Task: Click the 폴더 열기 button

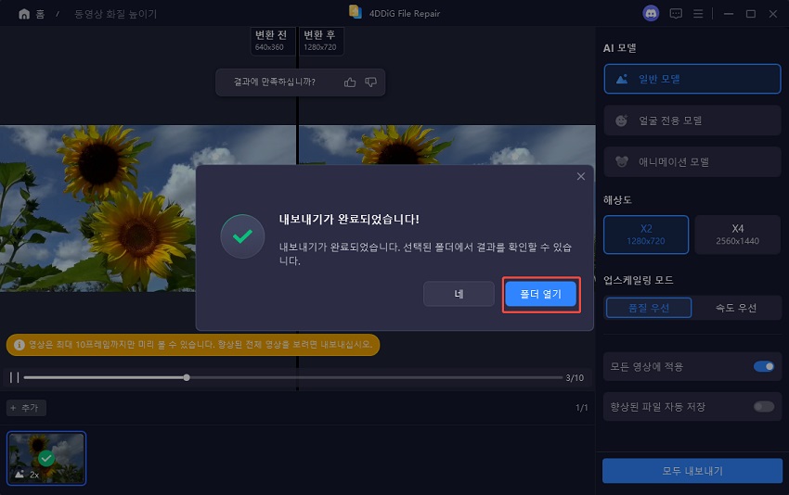Action: 541,294
